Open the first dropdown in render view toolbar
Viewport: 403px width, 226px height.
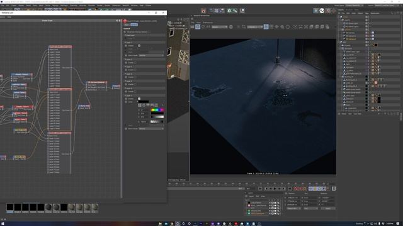click(x=220, y=26)
